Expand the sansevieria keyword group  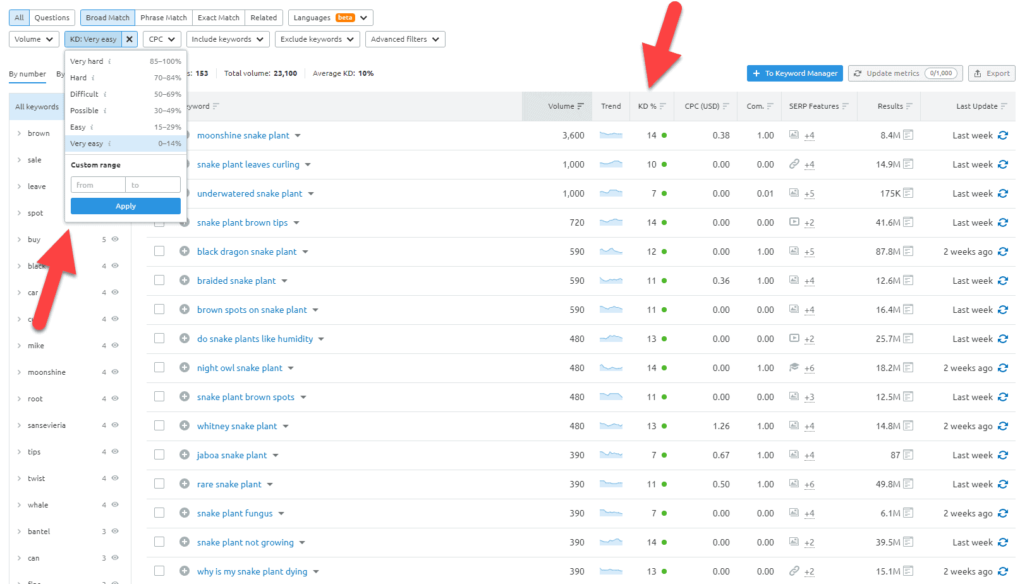(19, 425)
